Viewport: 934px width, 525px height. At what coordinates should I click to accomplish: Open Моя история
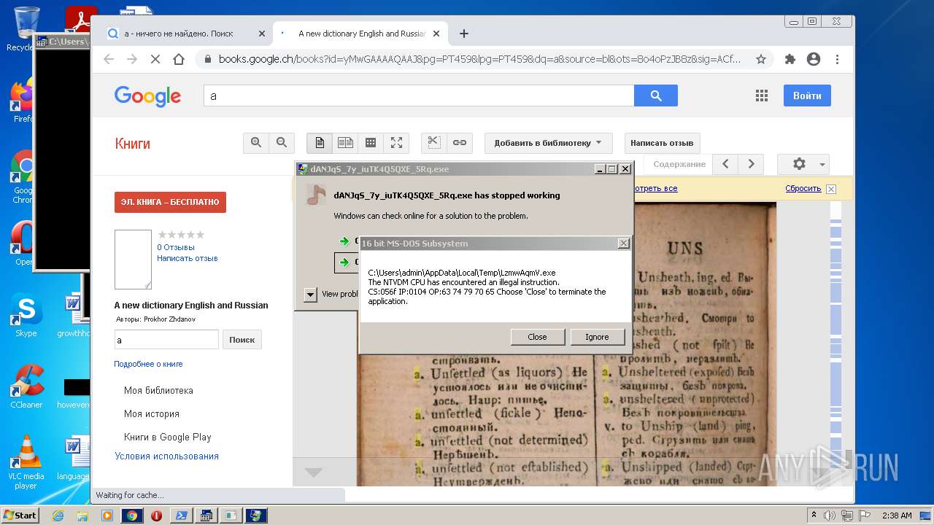152,414
